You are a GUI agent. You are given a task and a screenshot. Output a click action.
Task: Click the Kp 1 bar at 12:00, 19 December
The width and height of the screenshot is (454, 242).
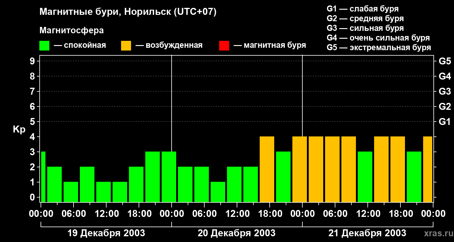(104, 192)
